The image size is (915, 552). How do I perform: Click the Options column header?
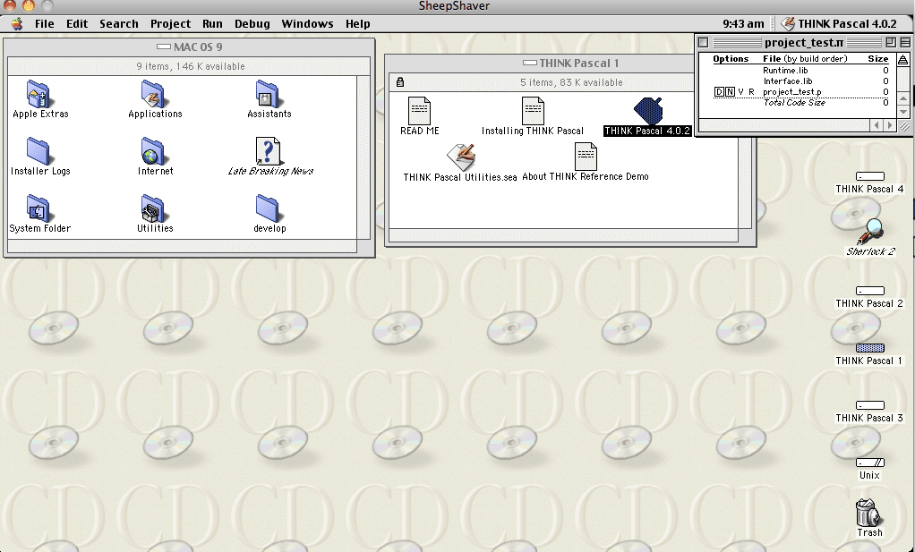[x=731, y=59]
